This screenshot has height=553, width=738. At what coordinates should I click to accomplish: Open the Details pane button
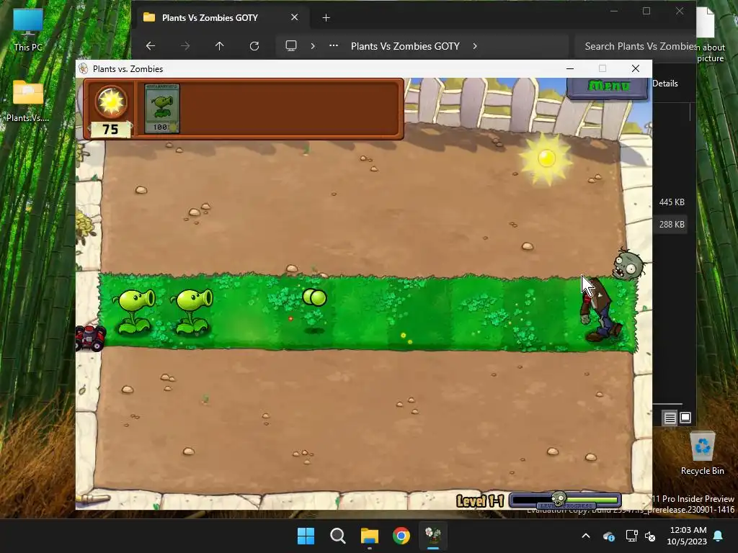(664, 84)
